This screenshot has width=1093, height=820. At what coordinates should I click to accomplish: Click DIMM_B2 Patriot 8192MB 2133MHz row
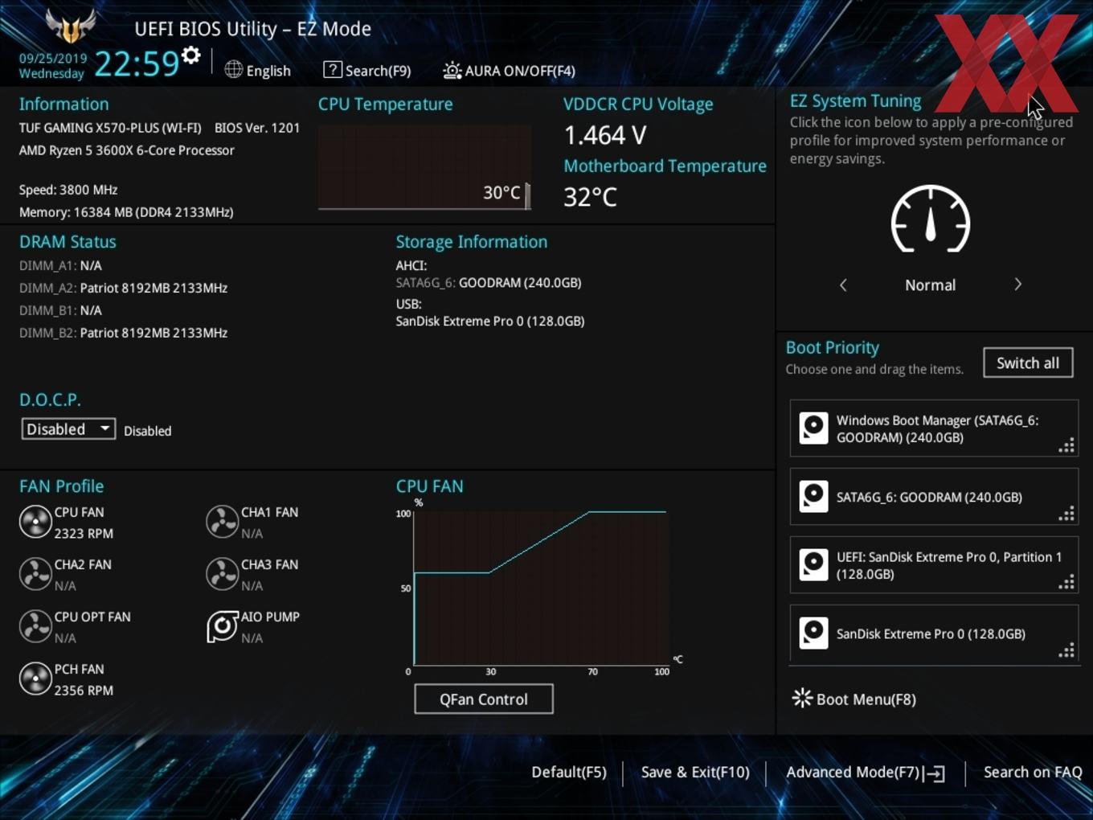pyautogui.click(x=124, y=333)
